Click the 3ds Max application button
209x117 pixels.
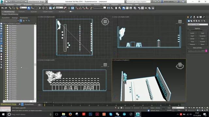click(2, 2)
